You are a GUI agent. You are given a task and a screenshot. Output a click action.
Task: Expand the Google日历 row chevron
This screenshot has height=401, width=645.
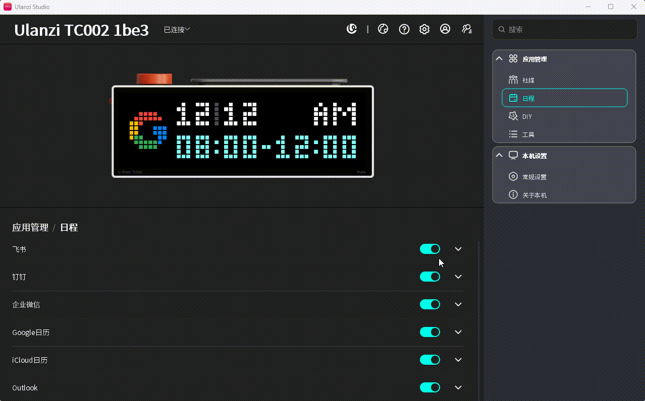(458, 332)
